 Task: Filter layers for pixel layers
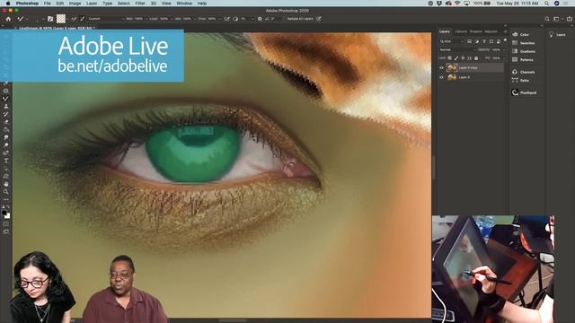pos(469,41)
